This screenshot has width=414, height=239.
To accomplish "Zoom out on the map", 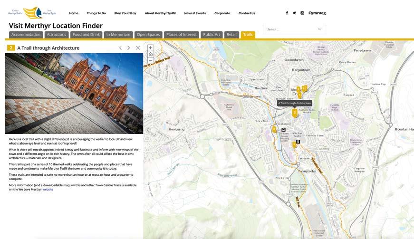I will point(151,60).
